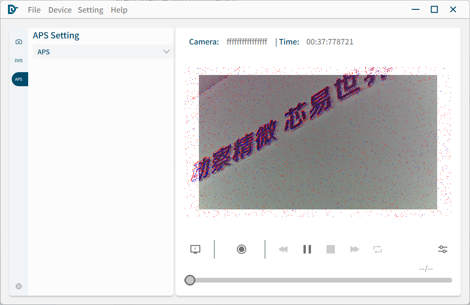This screenshot has height=305, width=470.
Task: Rewind the playback
Action: click(x=283, y=249)
